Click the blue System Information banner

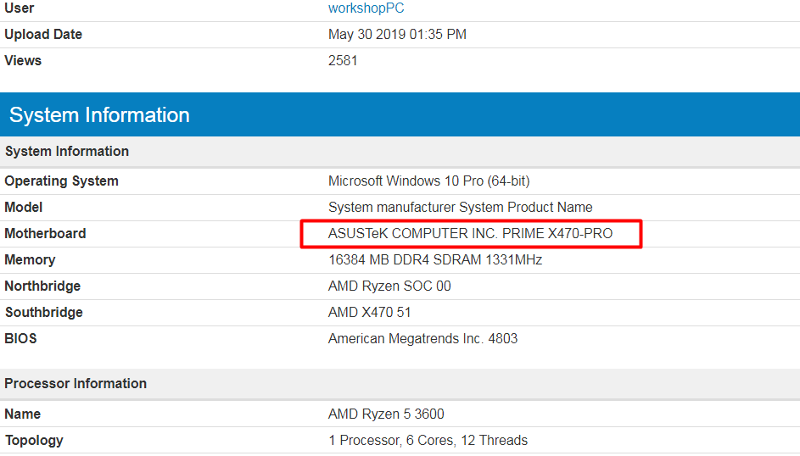coord(400,115)
